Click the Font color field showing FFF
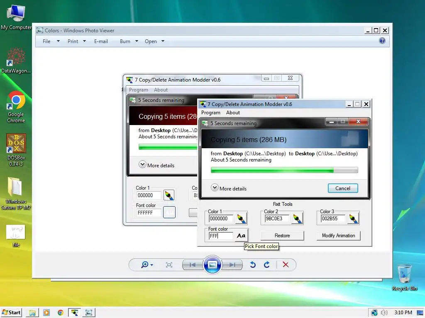The height and width of the screenshot is (318, 425). click(221, 236)
